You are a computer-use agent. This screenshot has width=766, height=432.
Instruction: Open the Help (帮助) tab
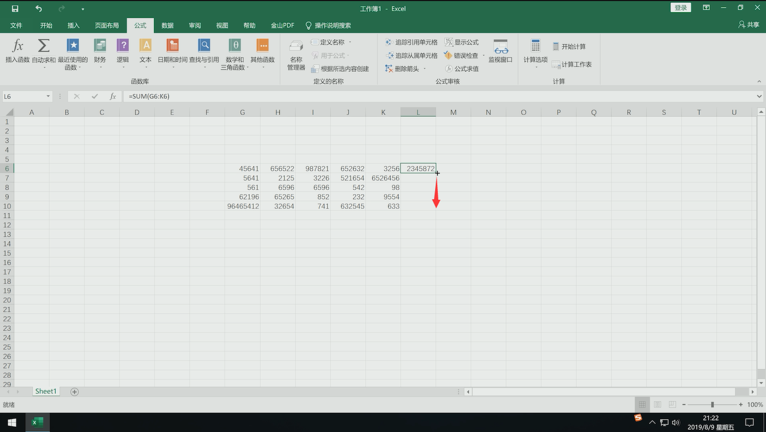click(249, 26)
